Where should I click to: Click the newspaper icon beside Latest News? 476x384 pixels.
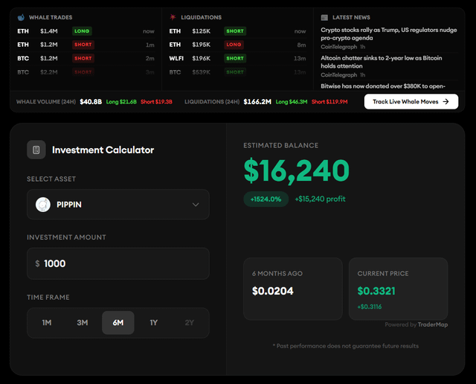coord(324,18)
